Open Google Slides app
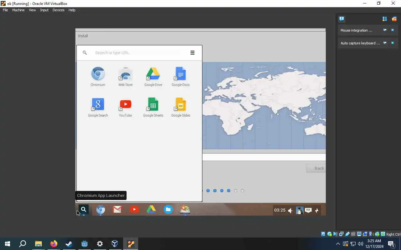Screen dimensions: 401x250 (180, 107)
